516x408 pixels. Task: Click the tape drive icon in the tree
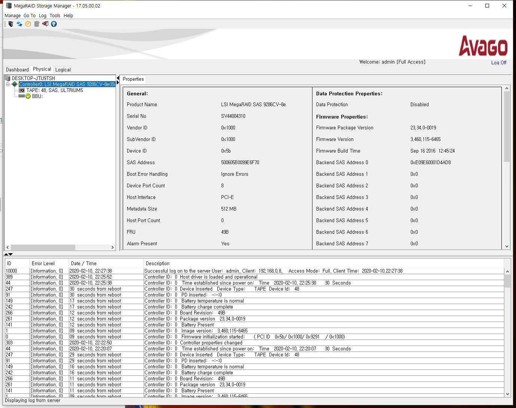coord(22,90)
